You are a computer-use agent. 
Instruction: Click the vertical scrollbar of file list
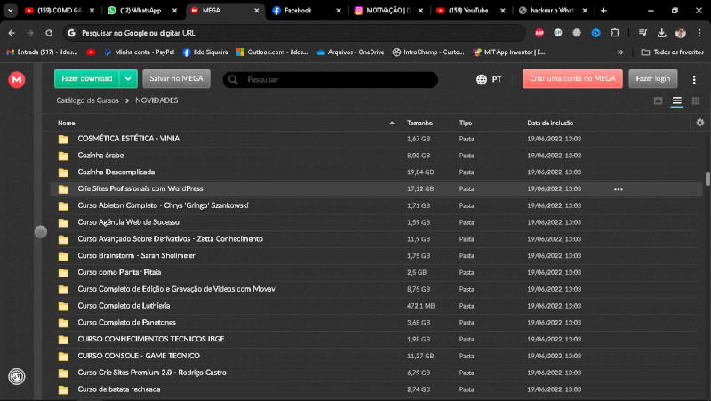707,178
